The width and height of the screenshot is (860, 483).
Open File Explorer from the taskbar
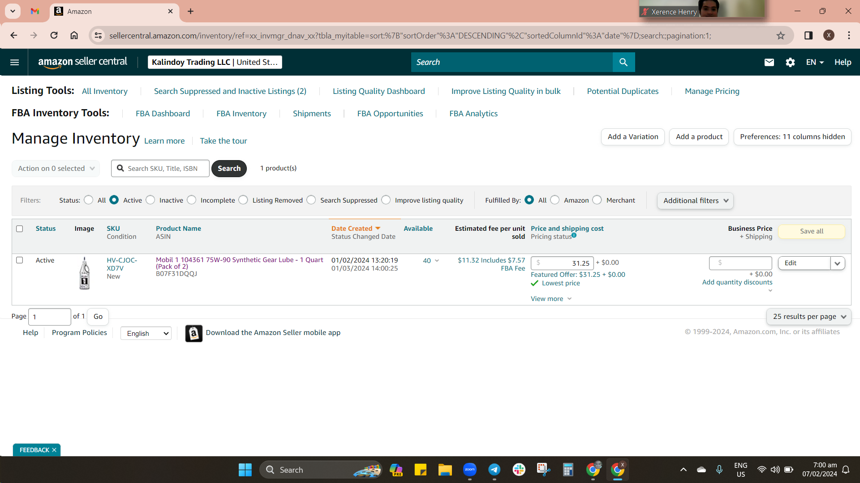[445, 470]
